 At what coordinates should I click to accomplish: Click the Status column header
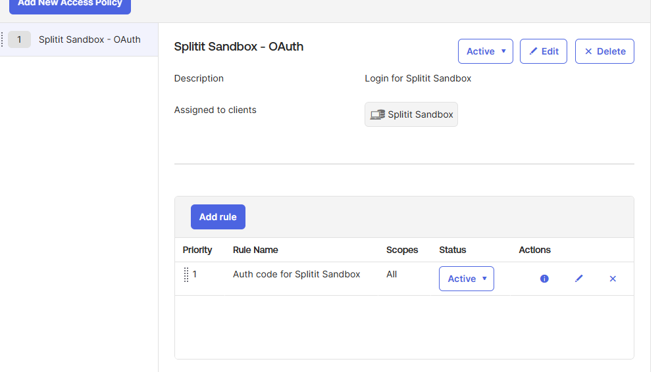tap(452, 250)
